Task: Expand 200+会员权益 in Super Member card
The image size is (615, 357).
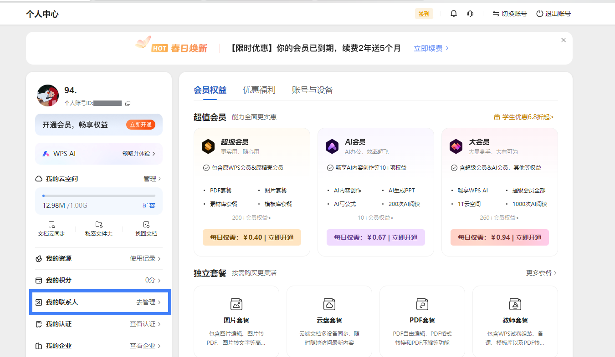Action: [x=251, y=218]
